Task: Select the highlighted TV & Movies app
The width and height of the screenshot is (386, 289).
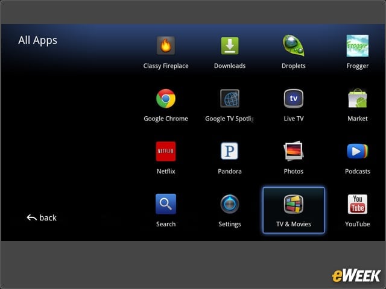Action: [x=294, y=210]
